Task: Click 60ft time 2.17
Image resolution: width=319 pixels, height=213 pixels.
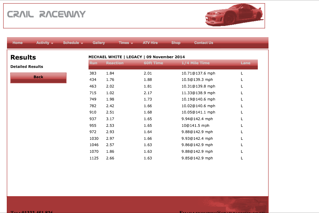Action: 148,93
